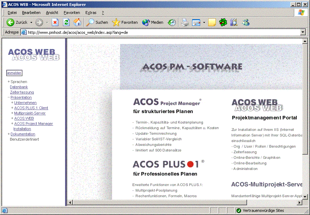The height and width of the screenshot is (215, 310).
Task: Click the horizontal scrollbar thumb
Action: click(160, 202)
